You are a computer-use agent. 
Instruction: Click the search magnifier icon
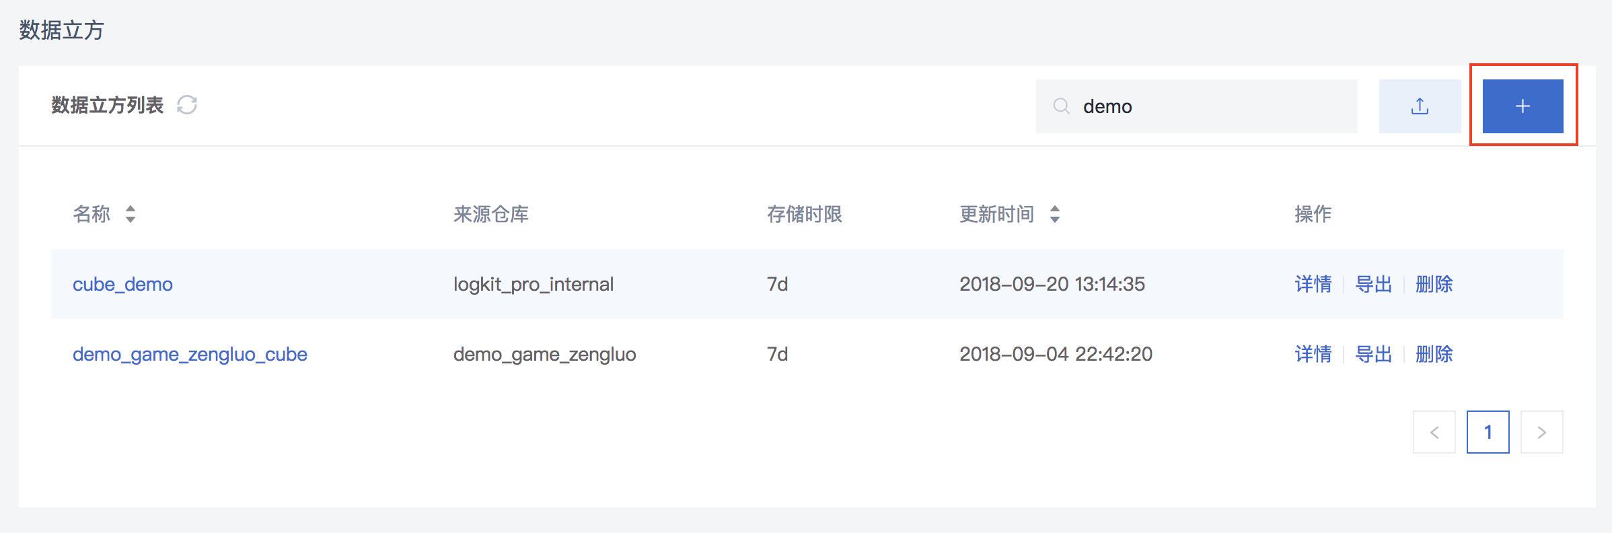click(1061, 106)
